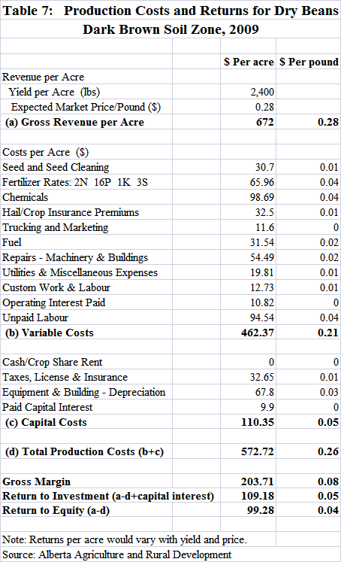Select the Variable Costs total 462.37
The image size is (341, 562).
click(258, 333)
